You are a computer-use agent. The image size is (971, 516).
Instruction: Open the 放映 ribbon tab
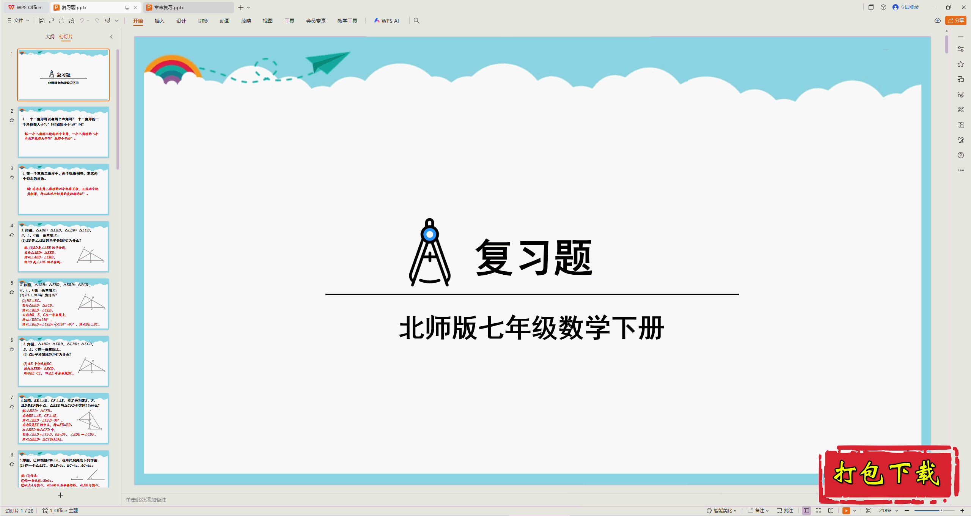click(x=246, y=21)
